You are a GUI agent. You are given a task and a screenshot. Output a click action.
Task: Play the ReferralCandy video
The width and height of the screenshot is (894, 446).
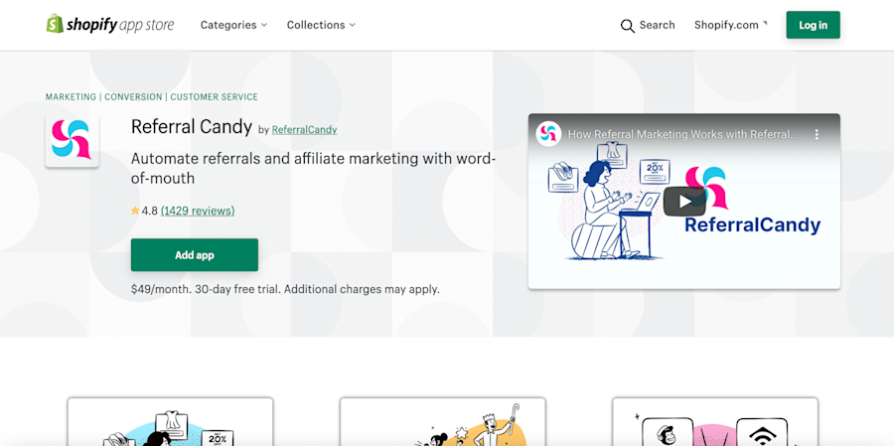click(684, 202)
